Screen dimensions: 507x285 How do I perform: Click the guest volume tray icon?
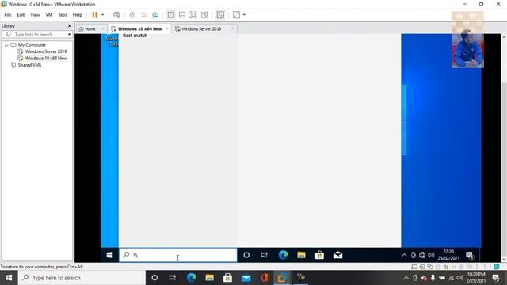coord(431,255)
